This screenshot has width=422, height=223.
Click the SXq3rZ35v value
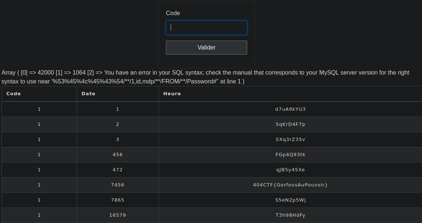[290, 140]
